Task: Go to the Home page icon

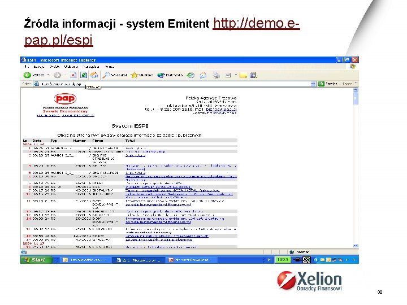Action: point(94,75)
